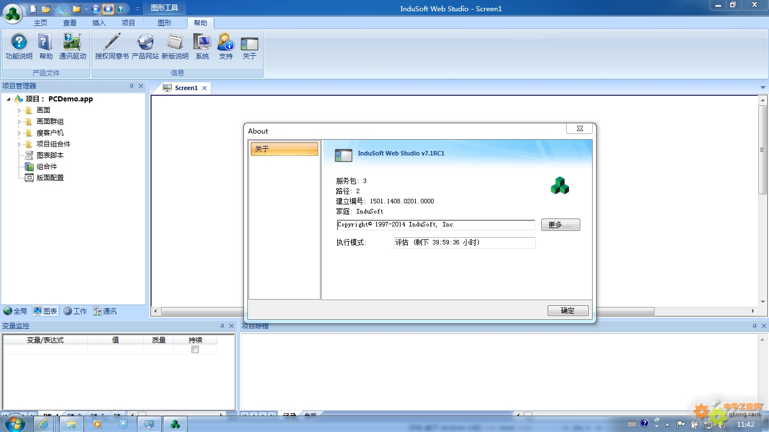Screen dimensions: 769x432
Task: Toggle 持续 checkbox in variable monitor
Action: [x=195, y=350]
